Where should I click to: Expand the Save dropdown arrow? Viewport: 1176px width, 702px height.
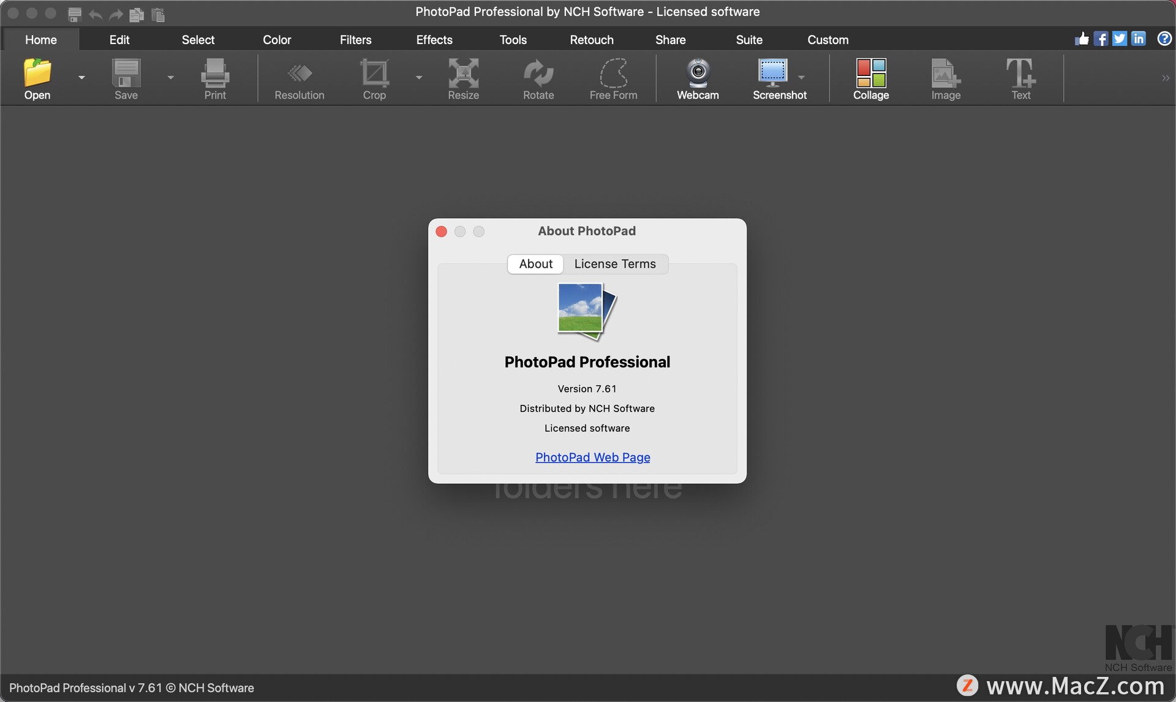pyautogui.click(x=171, y=77)
